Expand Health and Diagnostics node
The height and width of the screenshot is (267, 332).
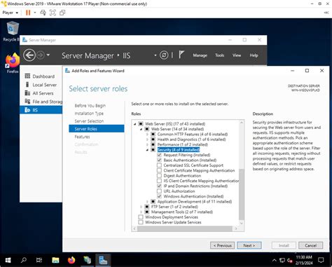pyautogui.click(x=147, y=139)
